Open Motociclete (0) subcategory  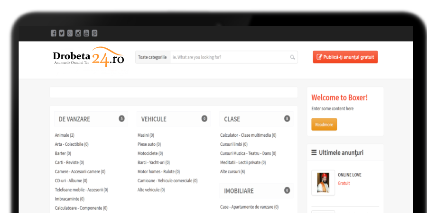point(150,153)
